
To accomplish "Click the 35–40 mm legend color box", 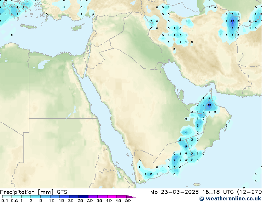I will [x=102, y=197].
